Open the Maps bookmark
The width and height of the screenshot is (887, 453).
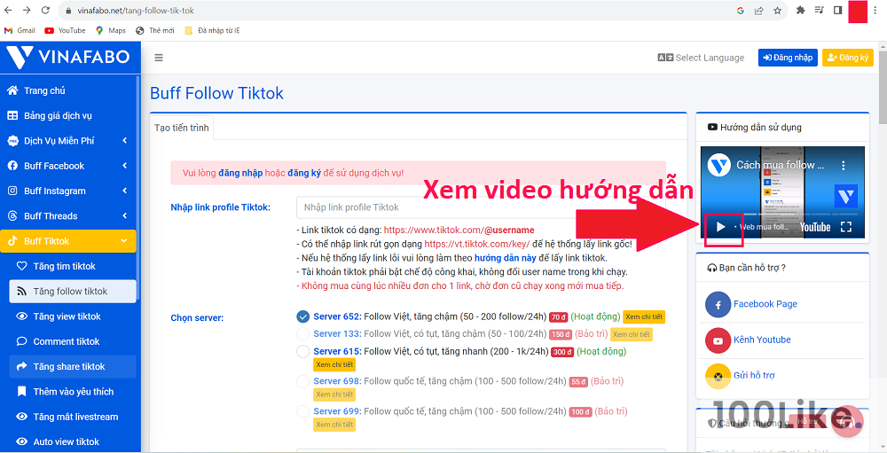click(111, 30)
